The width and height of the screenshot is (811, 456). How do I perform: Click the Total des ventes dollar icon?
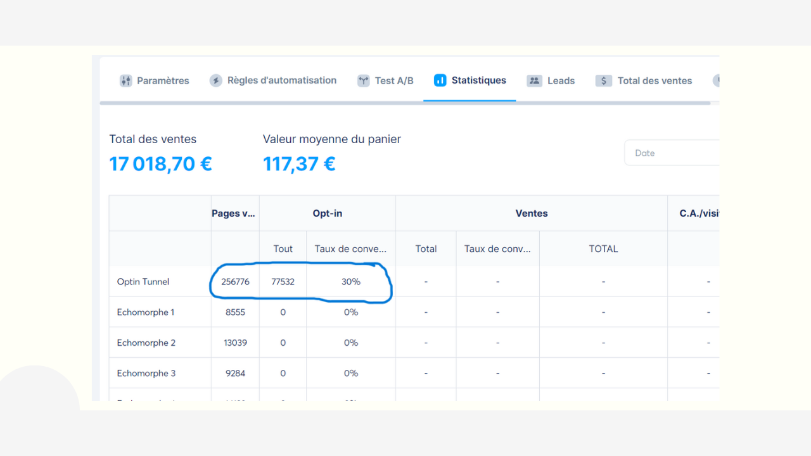click(603, 80)
